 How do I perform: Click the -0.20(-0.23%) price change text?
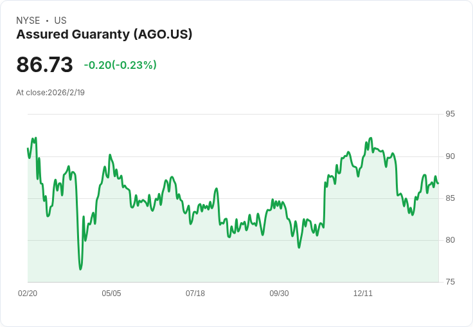[120, 64]
